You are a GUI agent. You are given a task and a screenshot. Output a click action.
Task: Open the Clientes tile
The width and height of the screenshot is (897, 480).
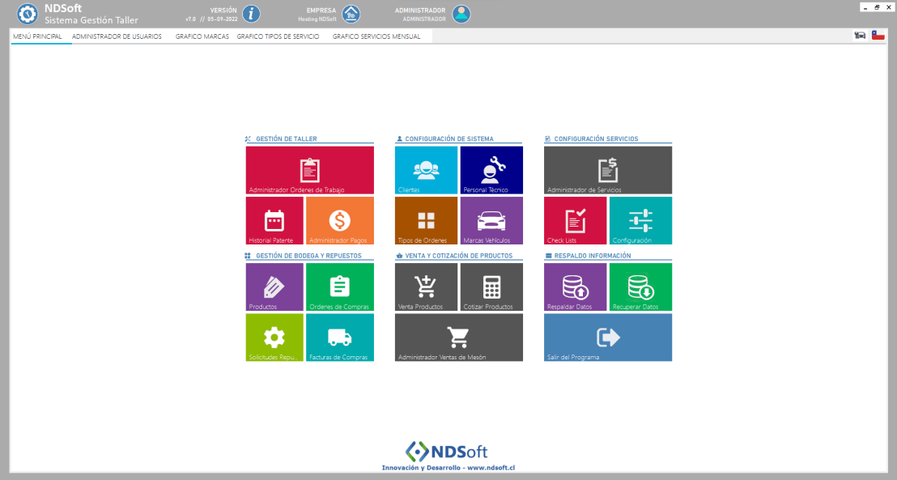click(426, 170)
